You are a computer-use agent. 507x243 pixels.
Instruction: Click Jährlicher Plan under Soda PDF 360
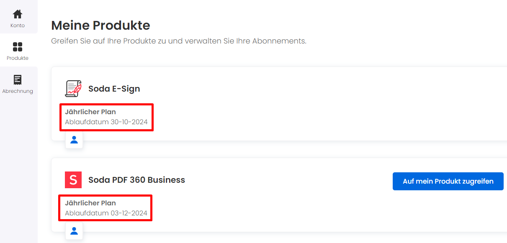[90, 203]
